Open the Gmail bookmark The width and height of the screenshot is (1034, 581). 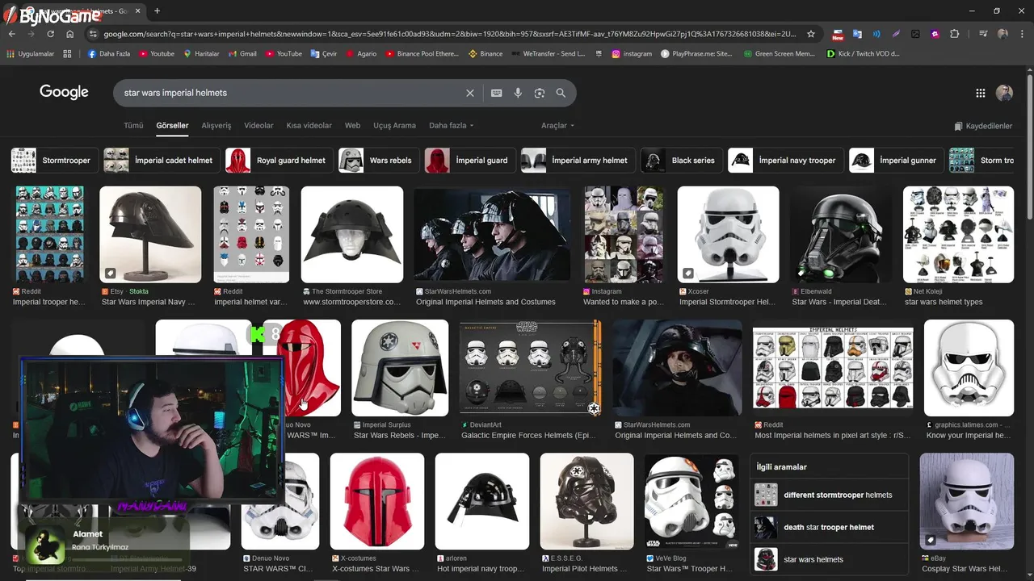coord(242,54)
